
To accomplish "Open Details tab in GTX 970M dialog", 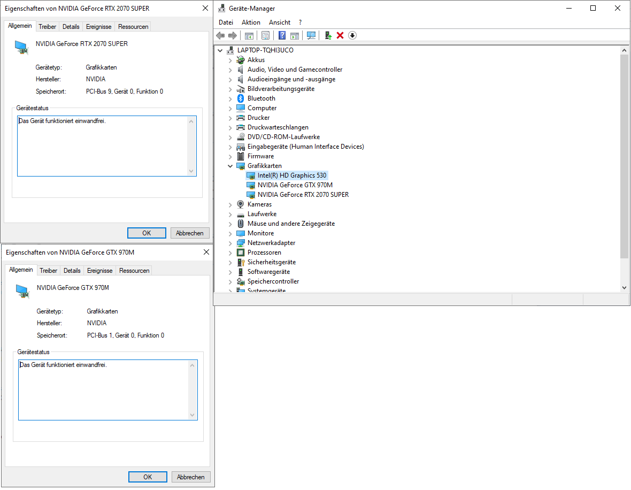I will pyautogui.click(x=72, y=271).
